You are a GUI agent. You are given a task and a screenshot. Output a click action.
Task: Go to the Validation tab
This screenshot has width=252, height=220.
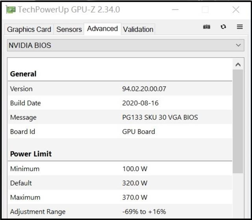(x=138, y=30)
